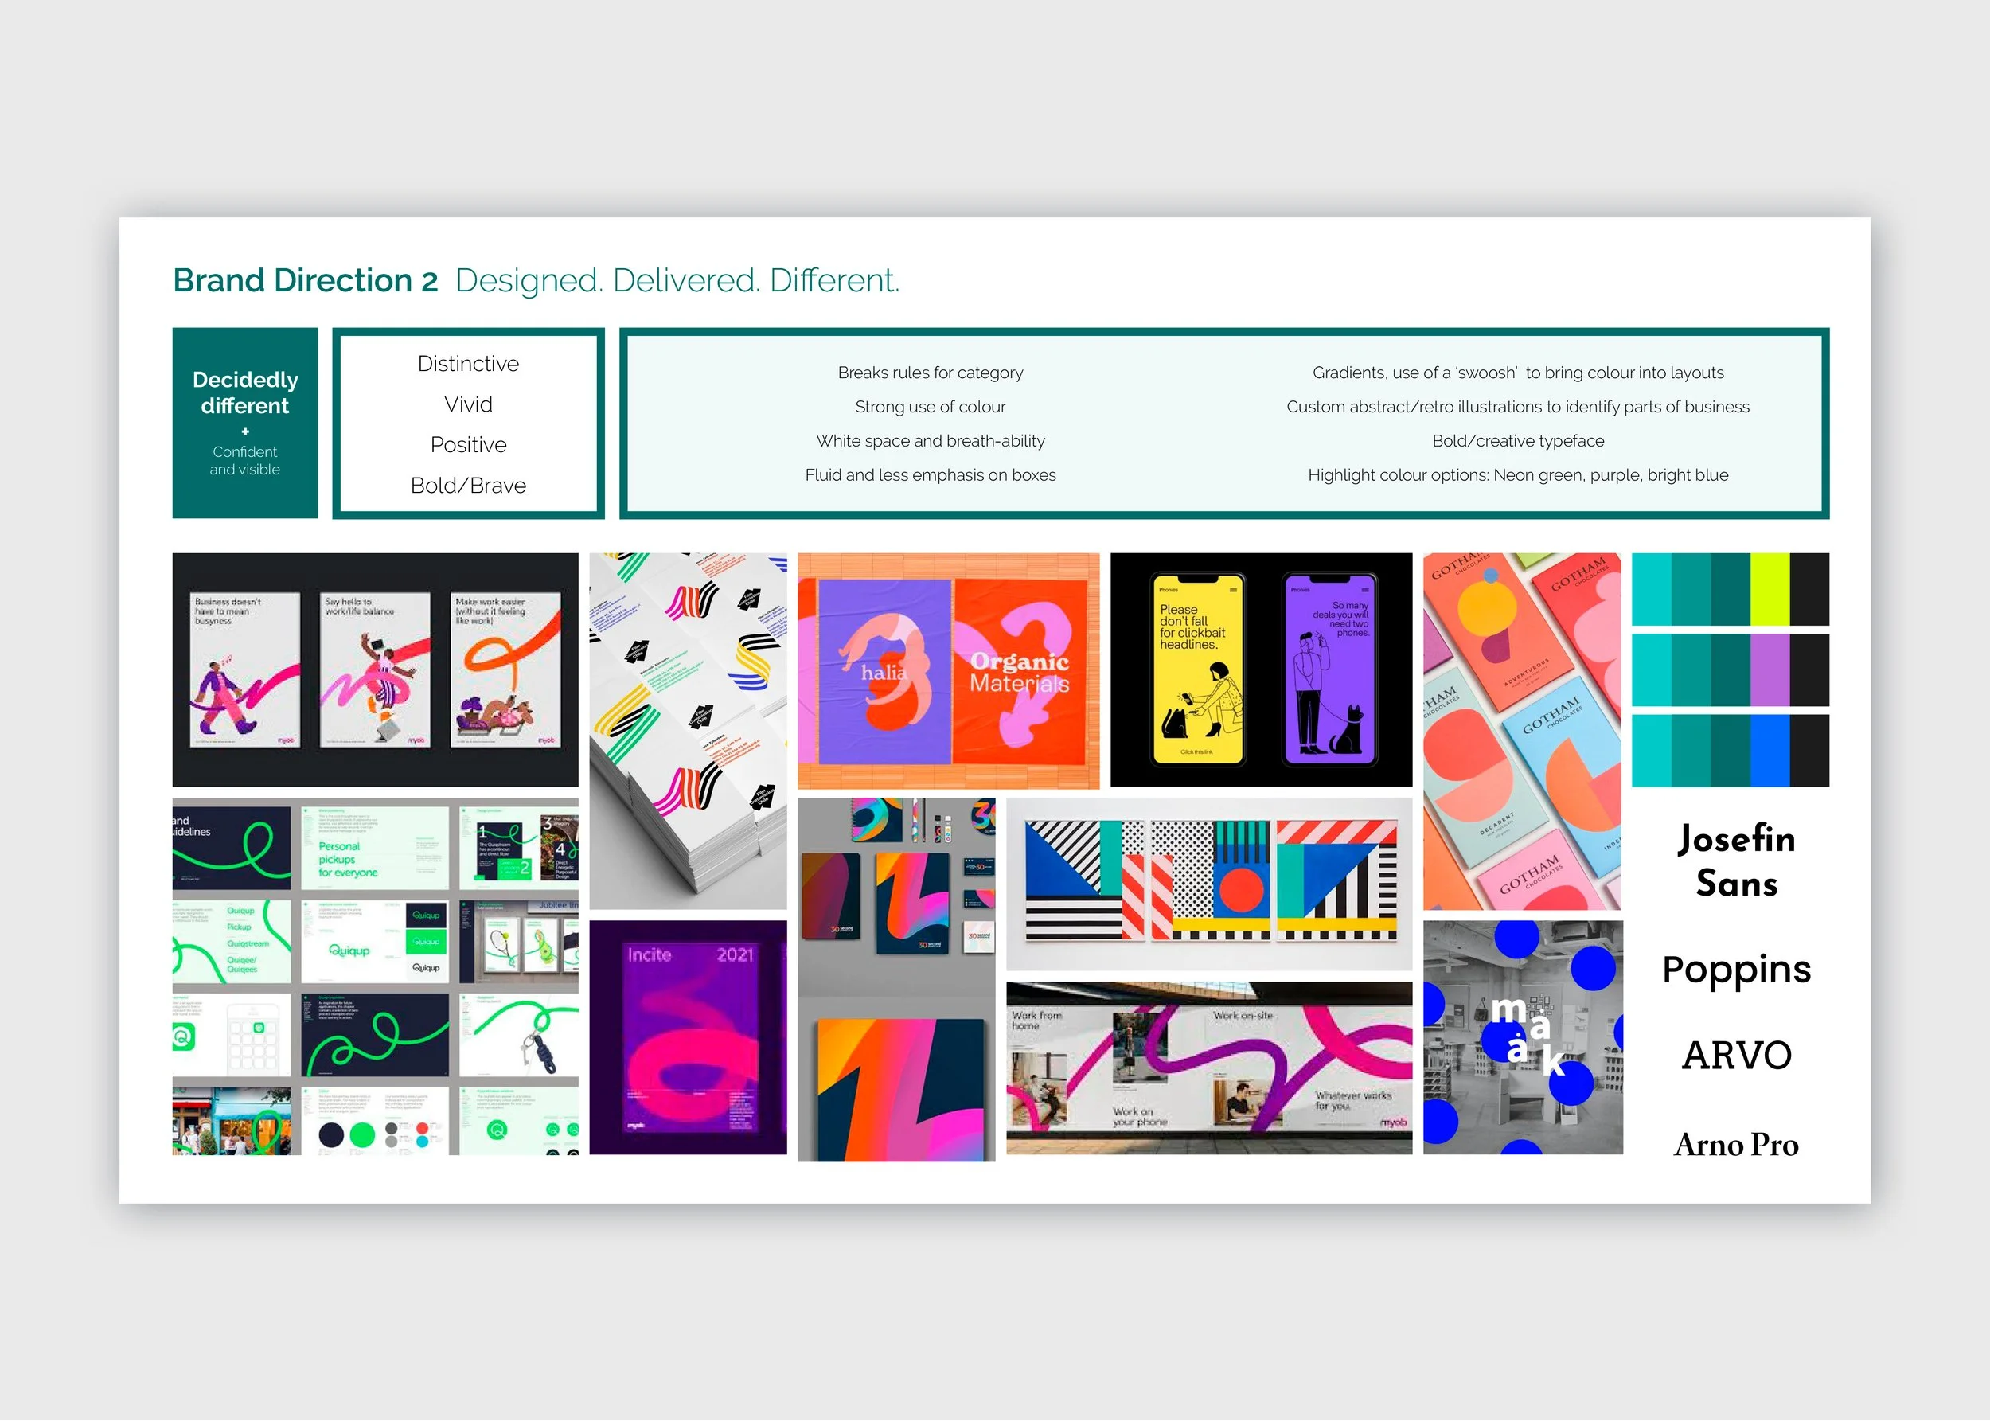Click the neon yellow-green color swatch
The image size is (1990, 1421).
pyautogui.click(x=1770, y=589)
